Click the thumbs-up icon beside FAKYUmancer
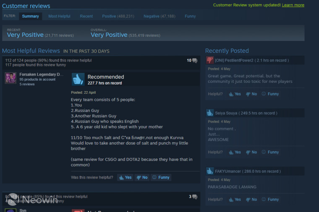Image resolution: width=319 pixels, height=212 pixels. coord(210,171)
